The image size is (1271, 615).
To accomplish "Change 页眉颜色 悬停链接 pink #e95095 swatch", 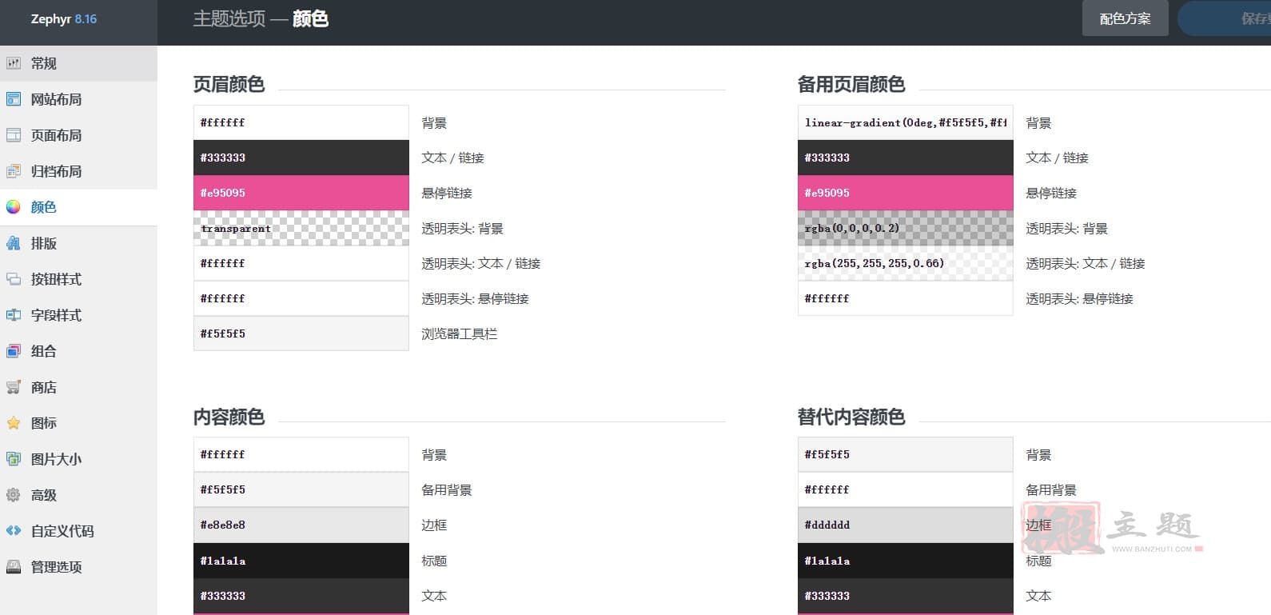I will (x=301, y=193).
